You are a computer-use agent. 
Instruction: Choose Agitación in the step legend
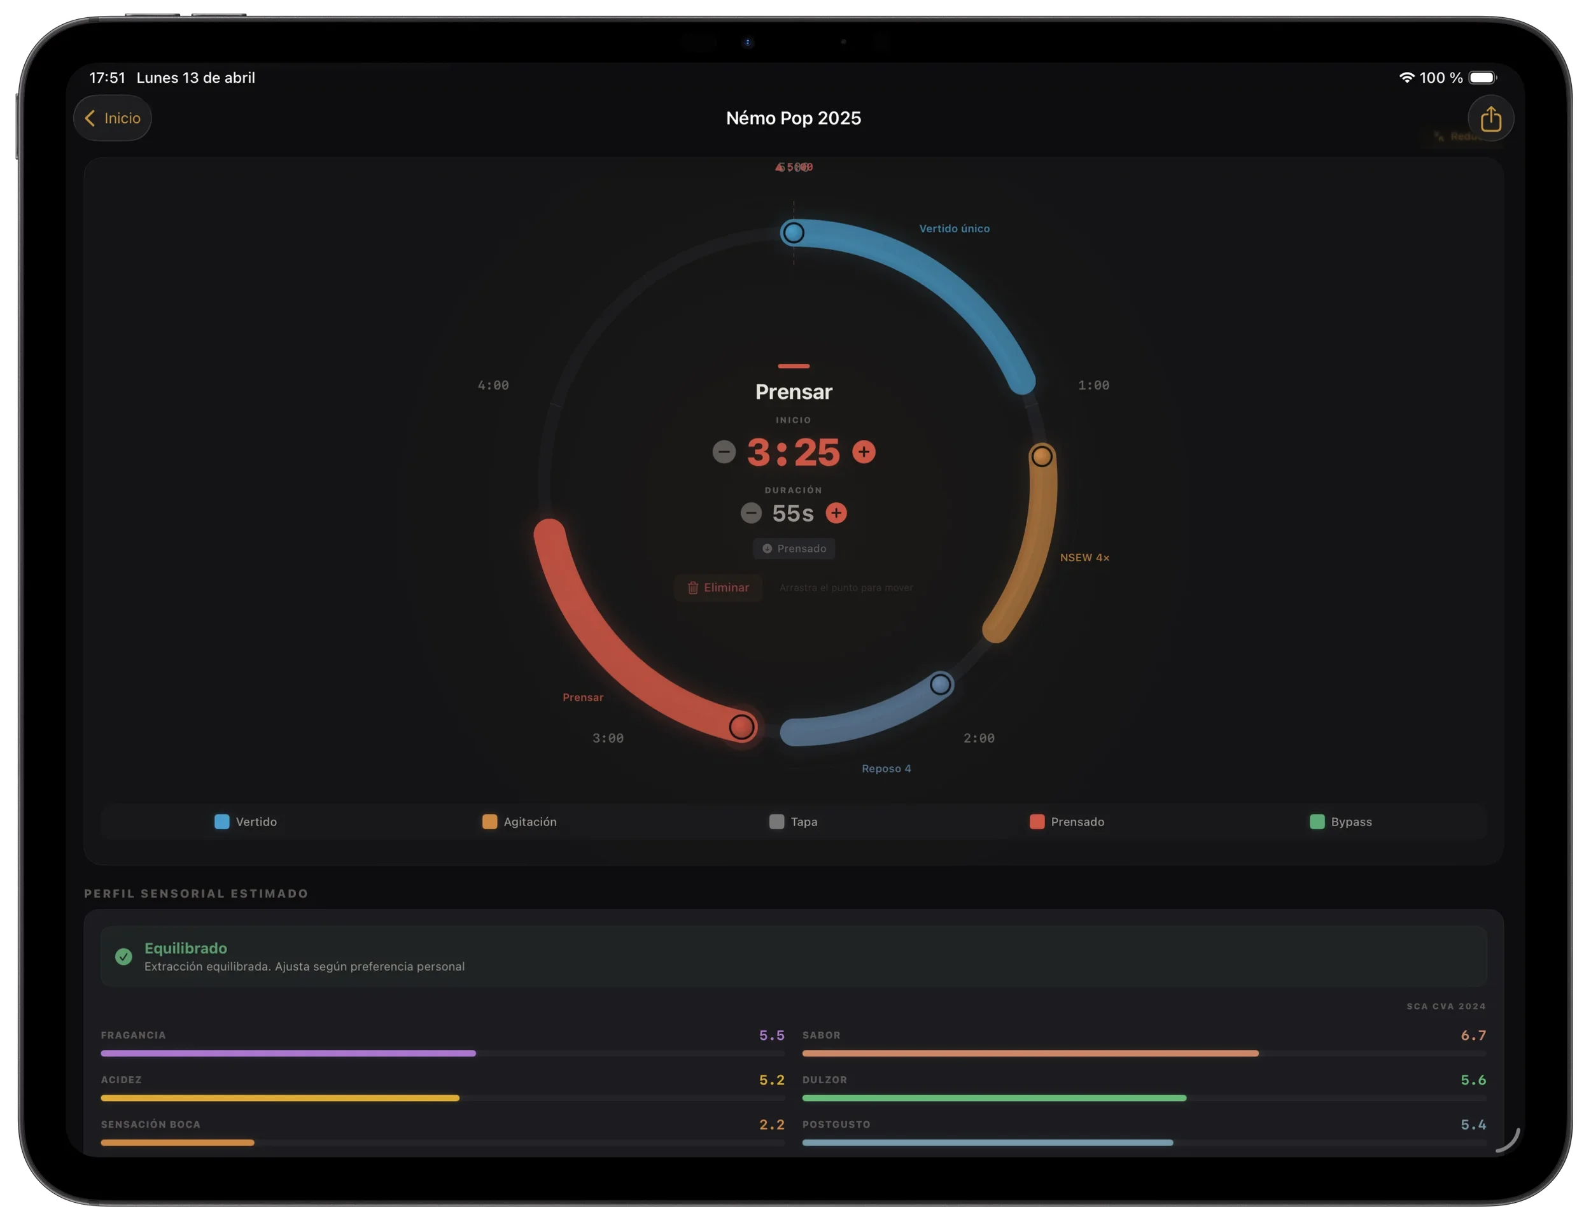pos(520,822)
